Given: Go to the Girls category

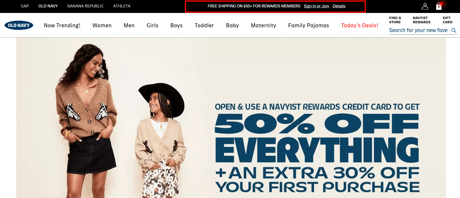Looking at the screenshot, I should point(153,25).
